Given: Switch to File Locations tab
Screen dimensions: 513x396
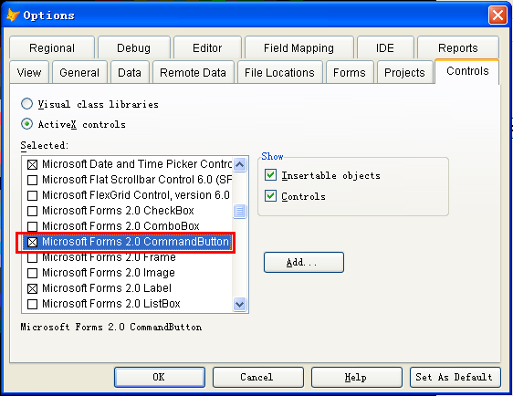Looking at the screenshot, I should [279, 72].
